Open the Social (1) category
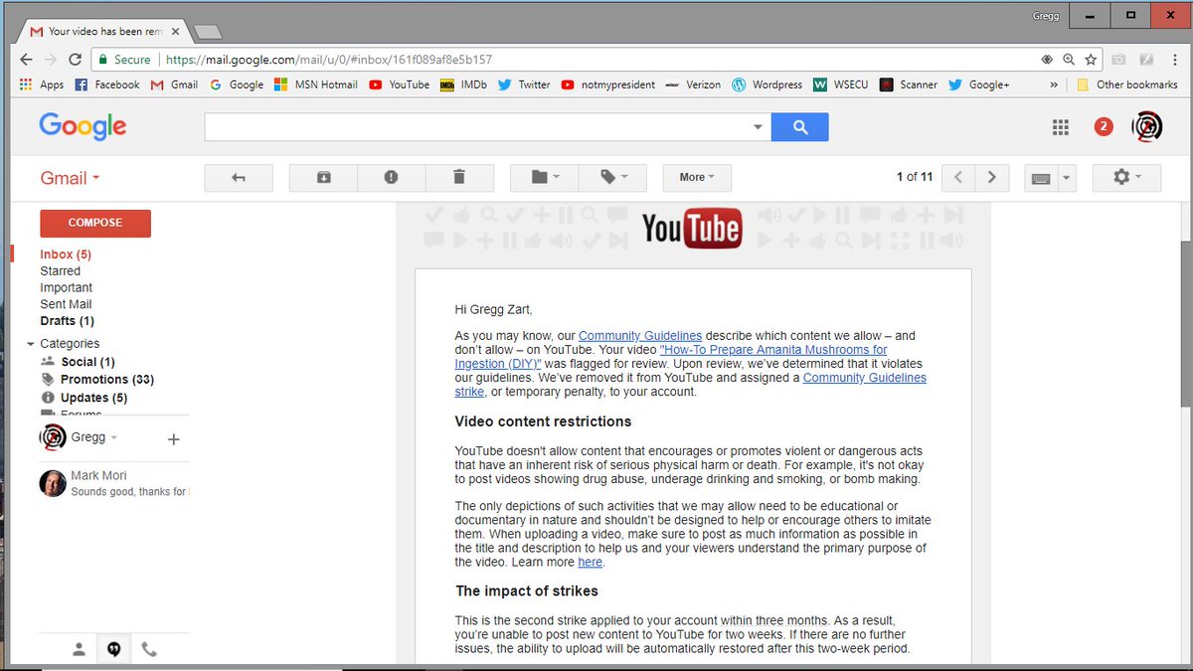This screenshot has width=1193, height=671. coord(87,362)
